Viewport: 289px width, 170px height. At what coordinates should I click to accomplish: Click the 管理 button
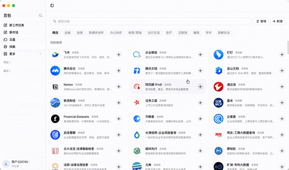[x=261, y=21]
